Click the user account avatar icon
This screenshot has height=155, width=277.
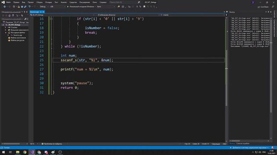coord(253,2)
